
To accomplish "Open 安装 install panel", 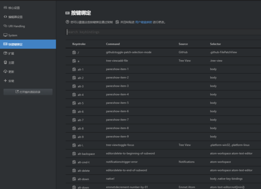I will point(28,81).
